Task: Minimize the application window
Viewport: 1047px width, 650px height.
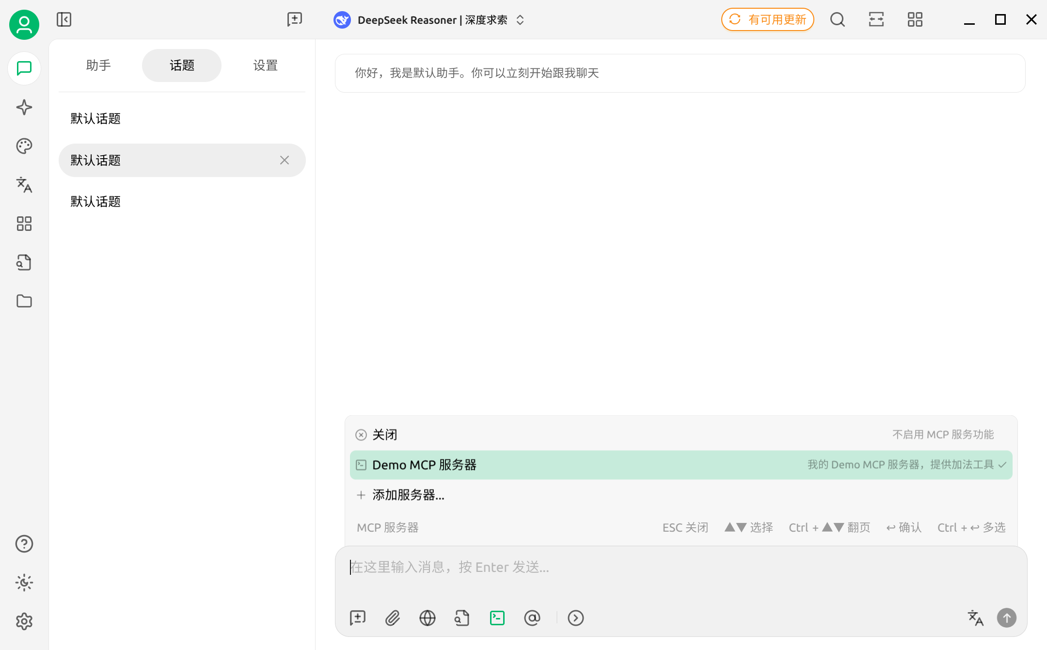Action: (x=969, y=20)
